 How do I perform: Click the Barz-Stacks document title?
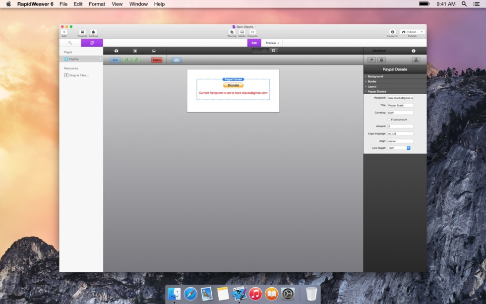244,27
